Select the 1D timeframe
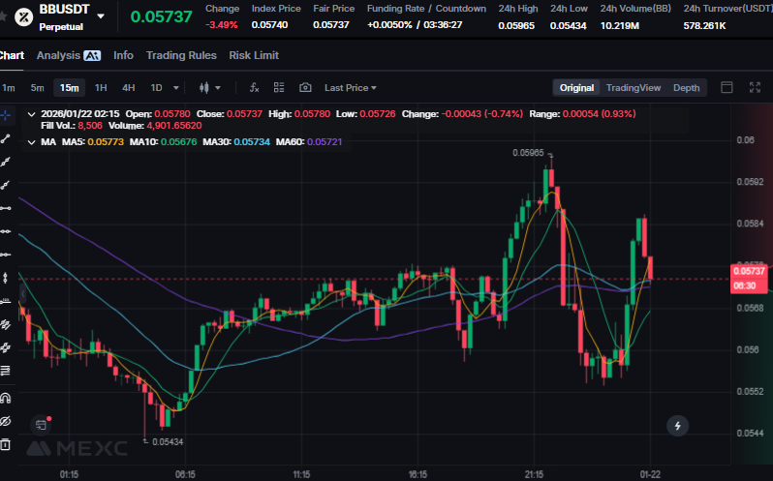 point(156,88)
